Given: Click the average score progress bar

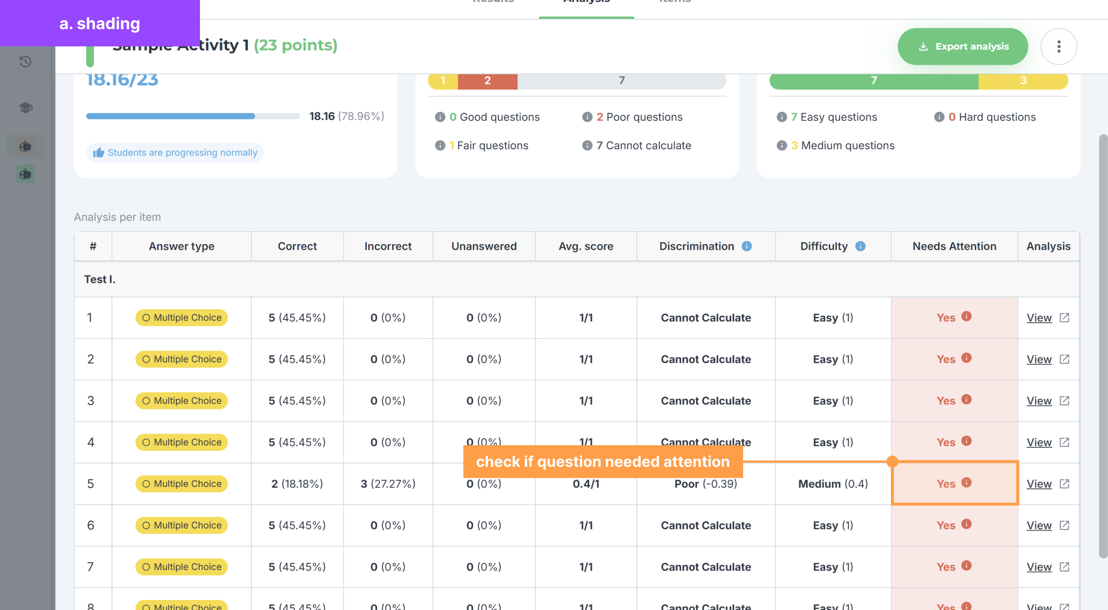Looking at the screenshot, I should (193, 116).
